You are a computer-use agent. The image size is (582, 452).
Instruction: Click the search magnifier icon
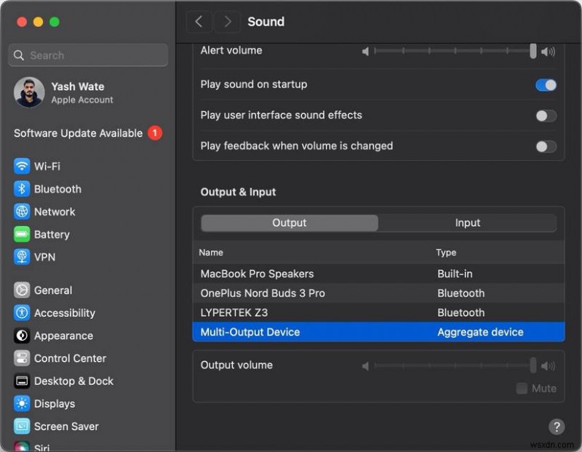coord(19,55)
